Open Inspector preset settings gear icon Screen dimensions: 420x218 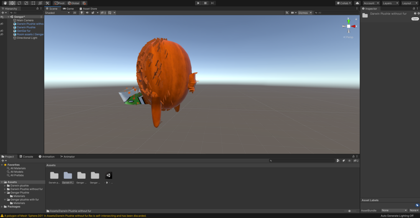tap(418, 13)
